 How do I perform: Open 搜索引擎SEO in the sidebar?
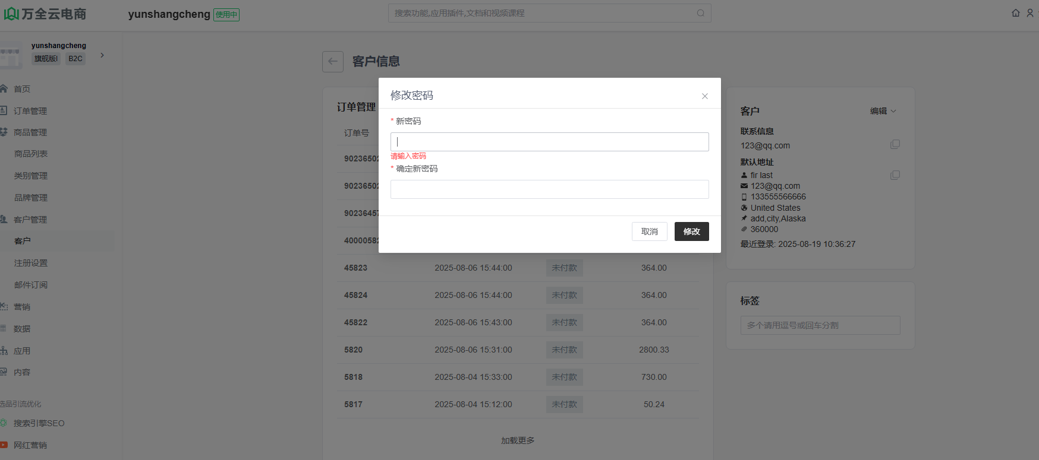click(39, 423)
